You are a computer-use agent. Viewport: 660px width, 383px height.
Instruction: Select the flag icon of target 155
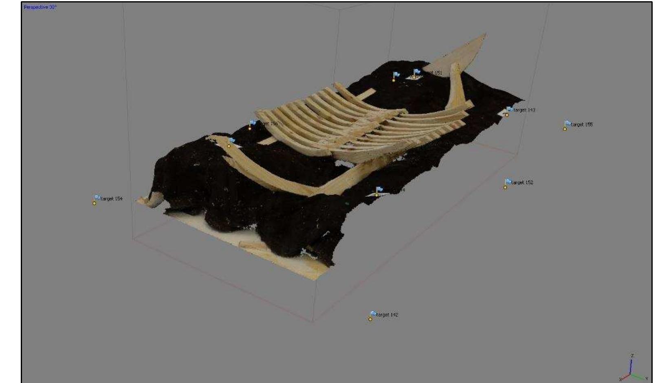coord(567,122)
